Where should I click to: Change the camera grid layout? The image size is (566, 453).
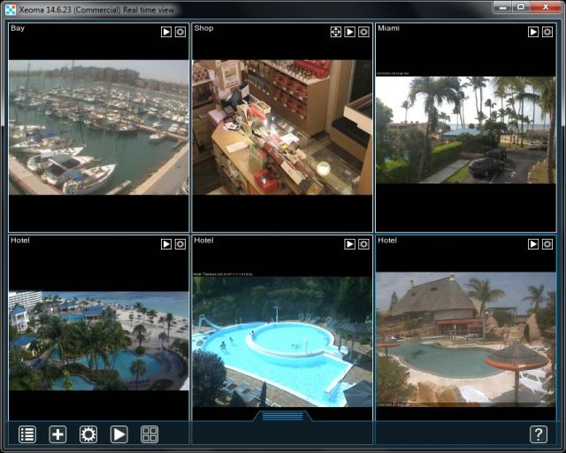pyautogui.click(x=149, y=434)
